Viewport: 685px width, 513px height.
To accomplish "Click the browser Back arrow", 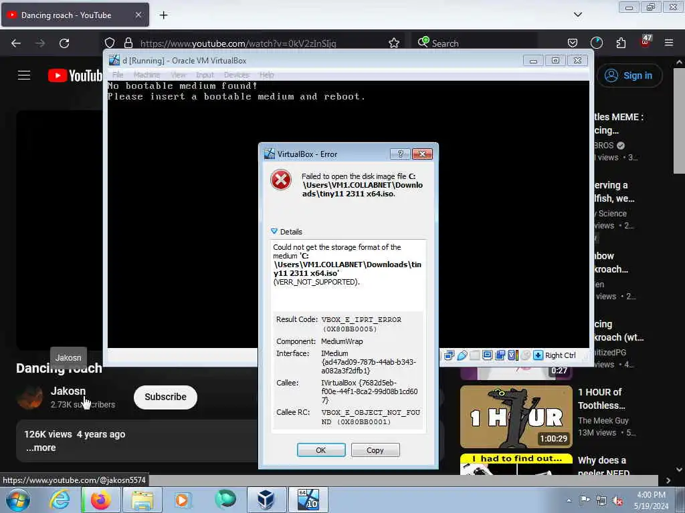I will tap(16, 43).
